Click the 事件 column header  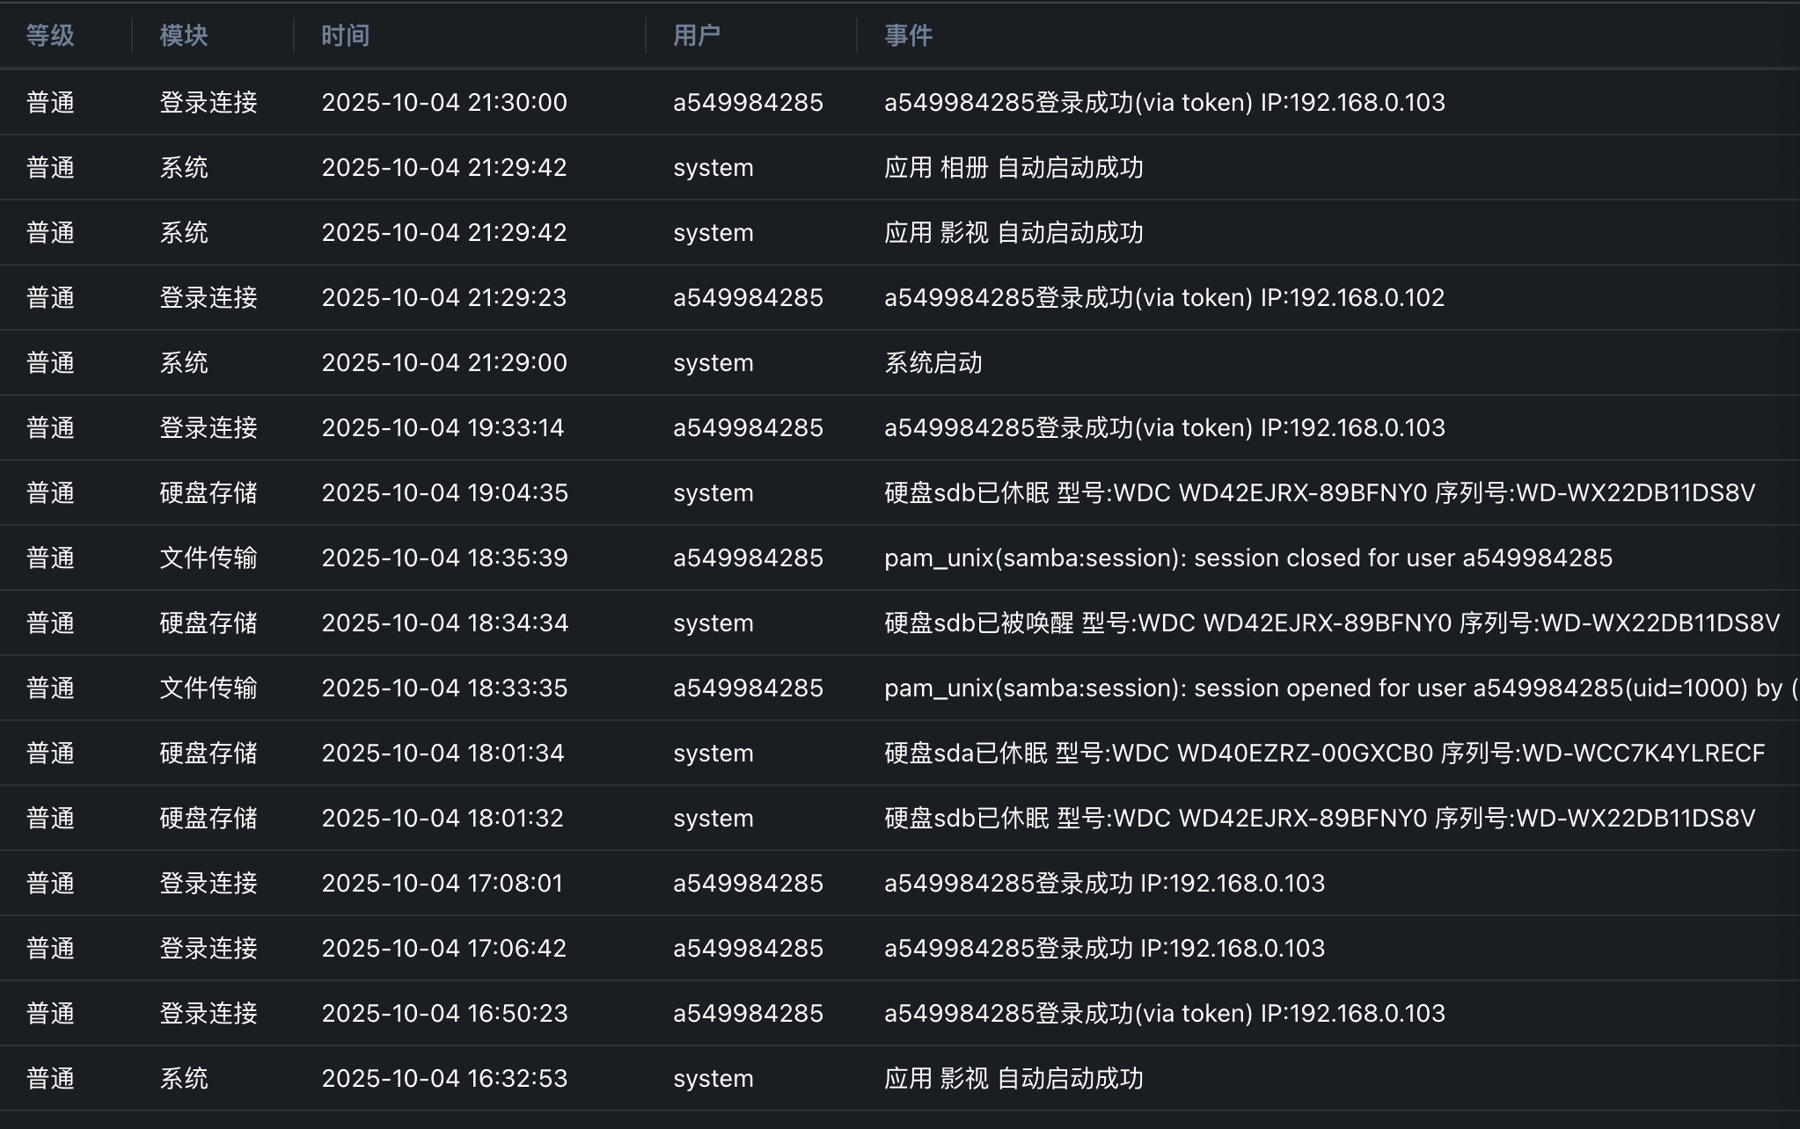click(908, 35)
